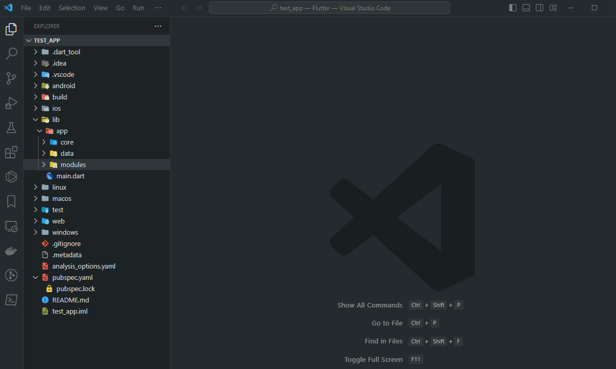Screen dimensions: 616x369
Task: Collapse the app folder under lib
Action: 97,131
